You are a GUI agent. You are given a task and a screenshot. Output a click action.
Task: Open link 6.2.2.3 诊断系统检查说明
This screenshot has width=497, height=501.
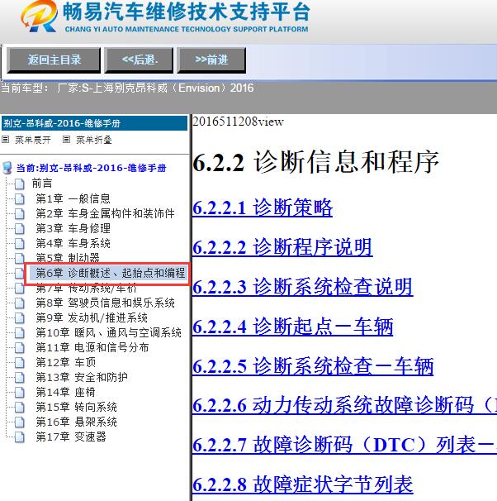(303, 287)
